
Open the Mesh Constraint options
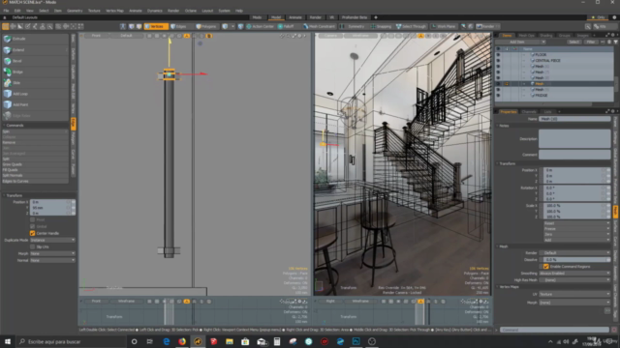point(319,26)
